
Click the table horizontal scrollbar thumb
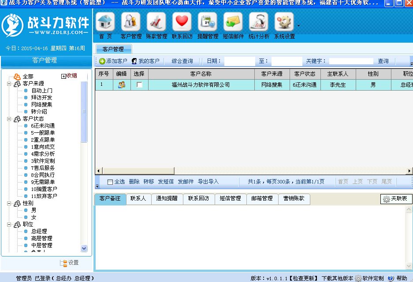[138, 171]
